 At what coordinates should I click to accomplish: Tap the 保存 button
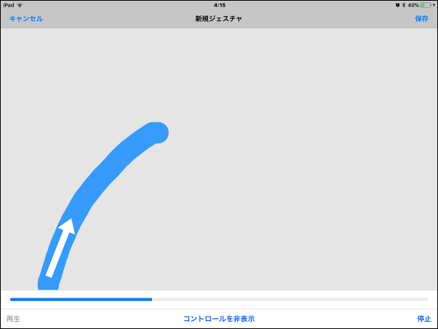click(x=421, y=19)
